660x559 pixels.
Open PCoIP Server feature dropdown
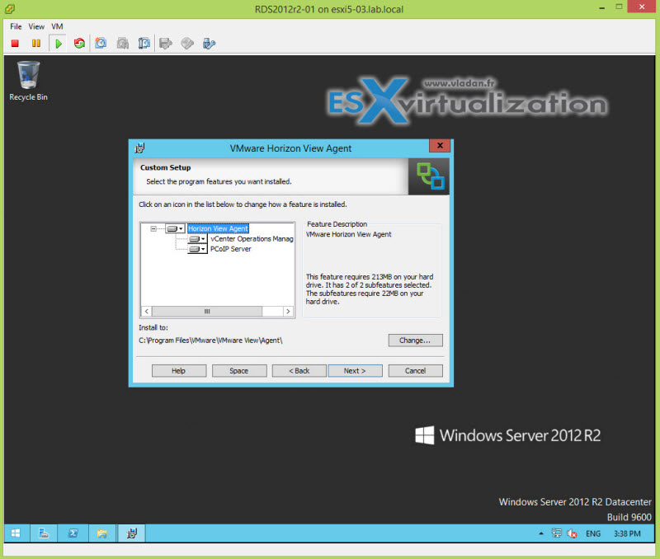click(x=197, y=249)
